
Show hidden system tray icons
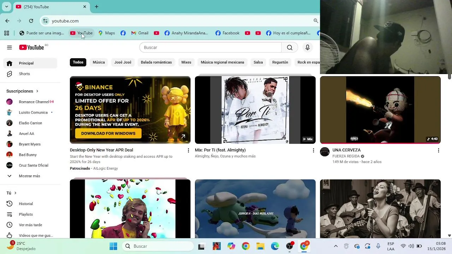point(336,246)
